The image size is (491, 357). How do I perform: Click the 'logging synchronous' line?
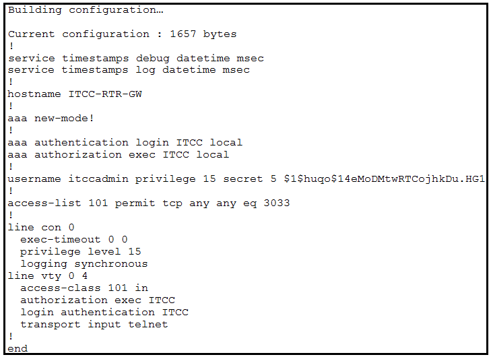click(84, 263)
